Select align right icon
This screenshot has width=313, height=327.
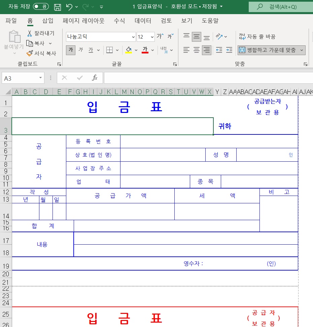[207, 50]
